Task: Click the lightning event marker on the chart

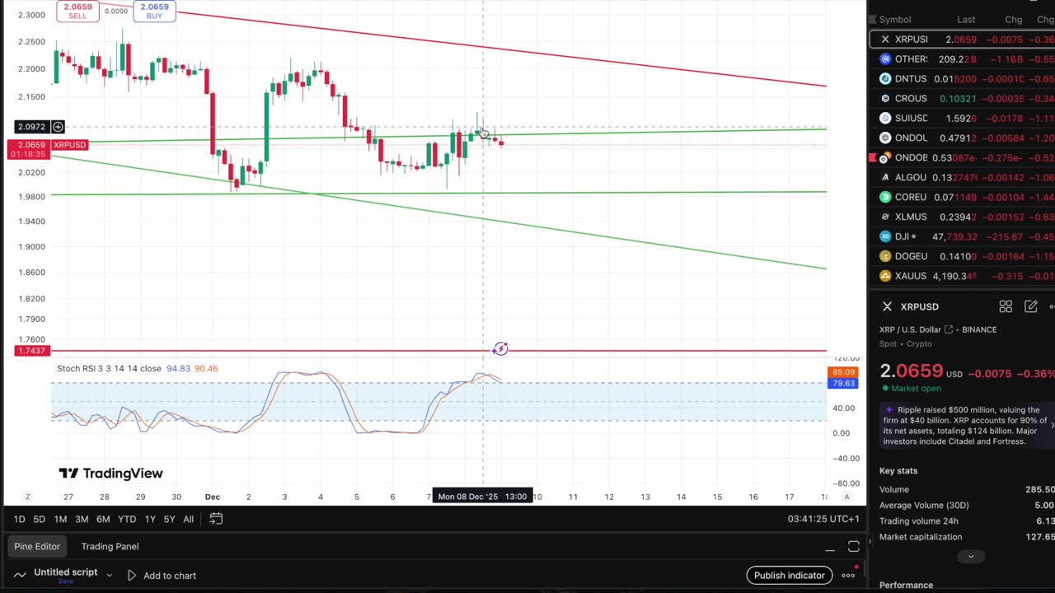Action: (500, 349)
